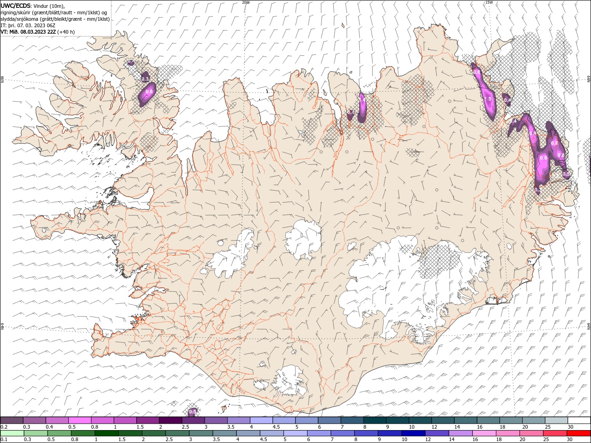Click the '2.5' label under the top legend row
Image resolution: width=591 pixels, height=443 pixels.
(x=186, y=427)
